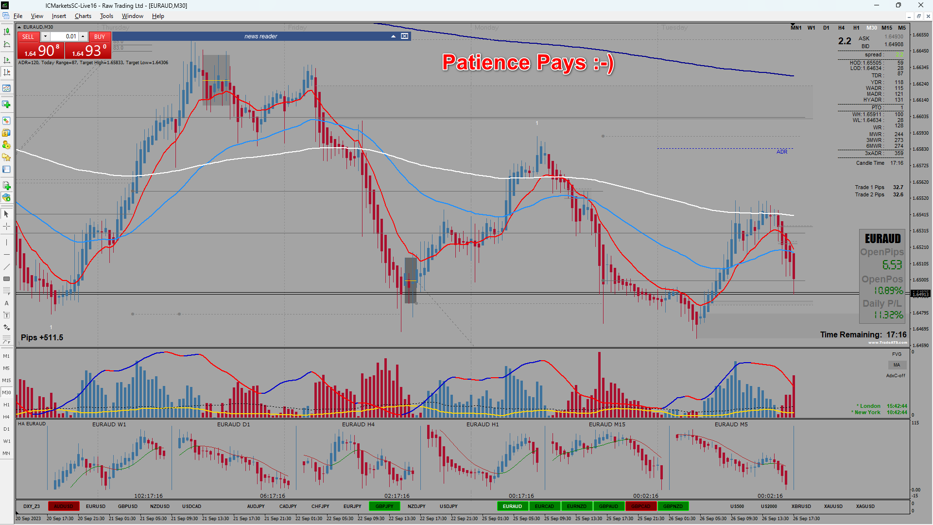Open the lot size dropdown arrow

coord(45,36)
